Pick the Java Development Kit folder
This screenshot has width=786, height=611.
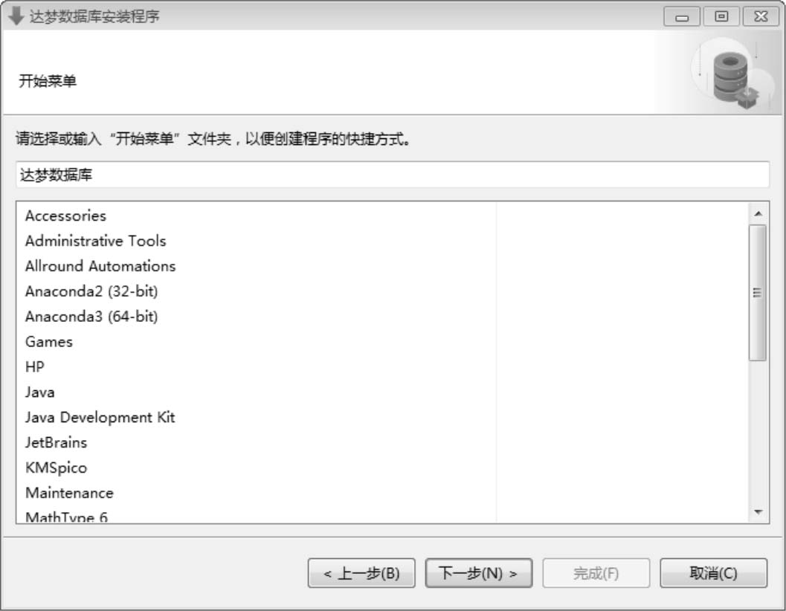[100, 418]
